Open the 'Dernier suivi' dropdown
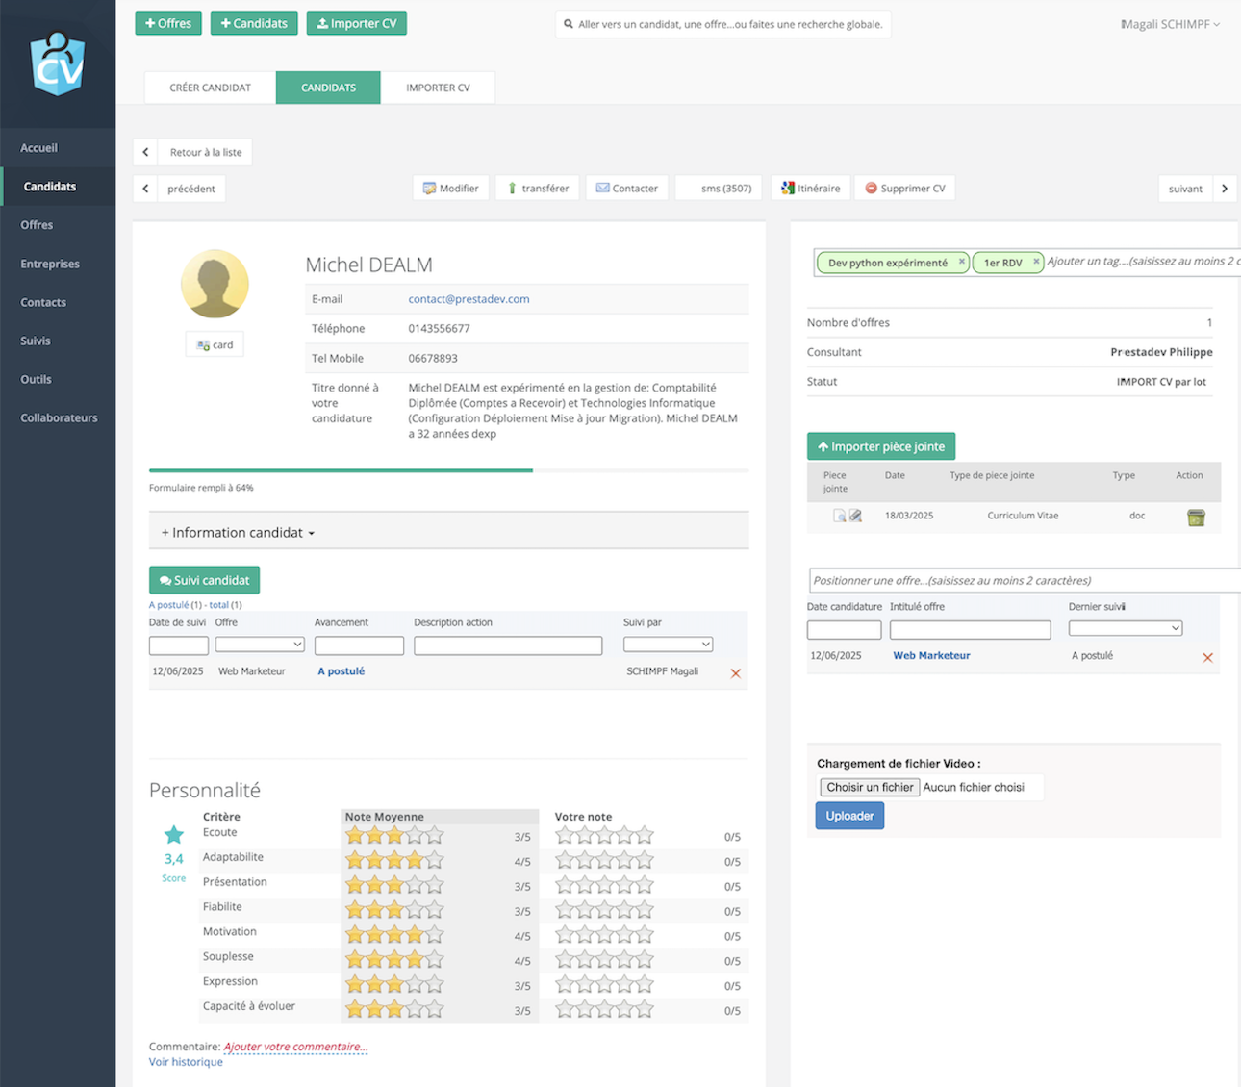The width and height of the screenshot is (1241, 1087). coord(1125,628)
